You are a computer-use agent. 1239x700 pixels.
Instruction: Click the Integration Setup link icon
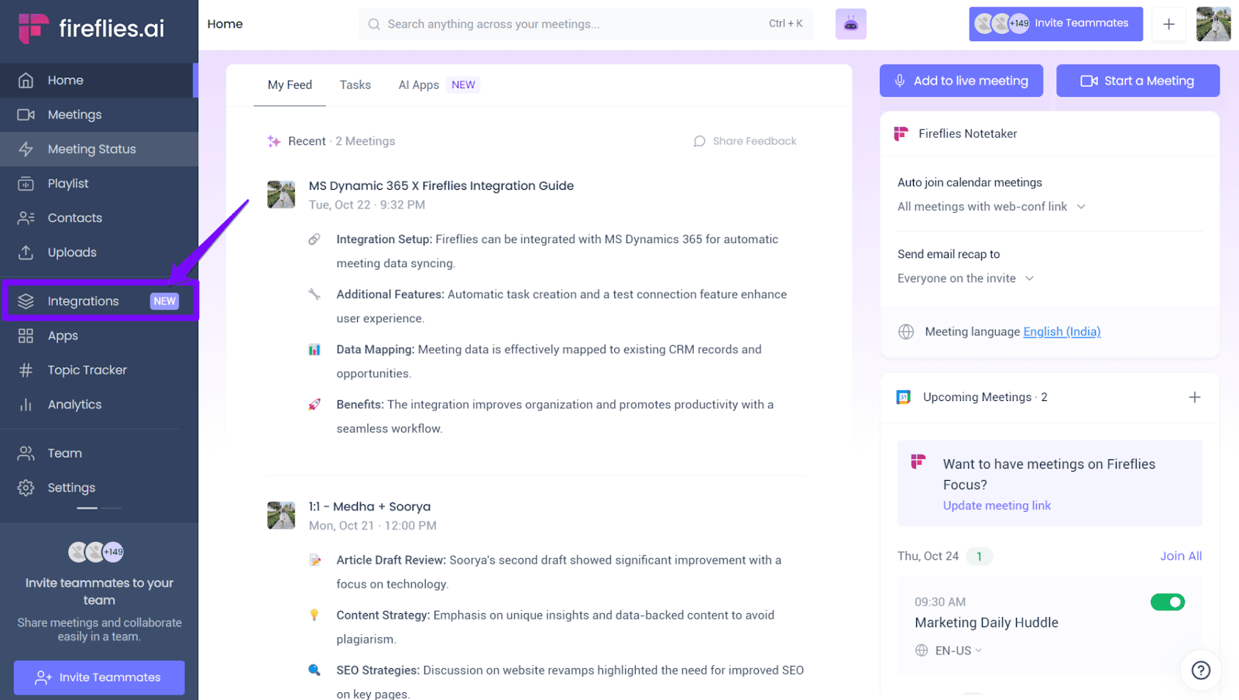(314, 239)
